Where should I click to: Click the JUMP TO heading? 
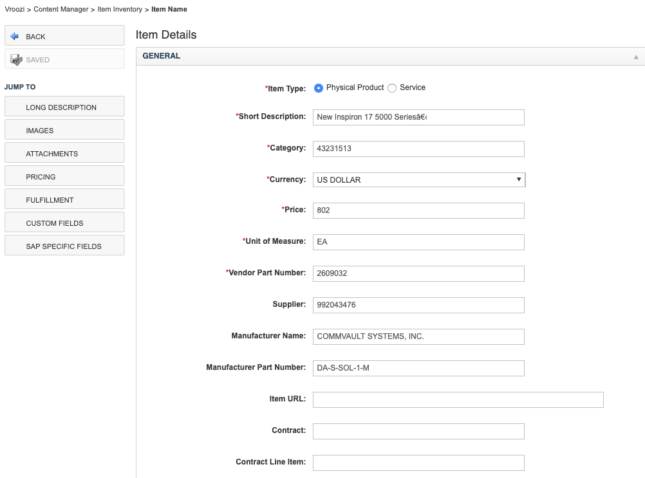click(20, 87)
